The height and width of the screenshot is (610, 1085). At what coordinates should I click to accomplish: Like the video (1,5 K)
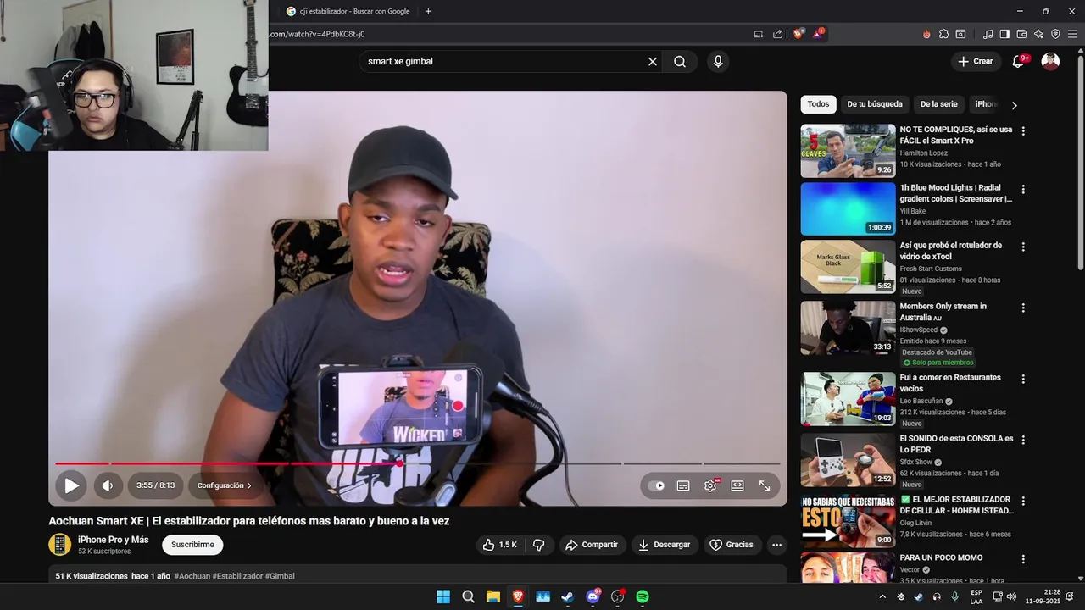tap(499, 545)
